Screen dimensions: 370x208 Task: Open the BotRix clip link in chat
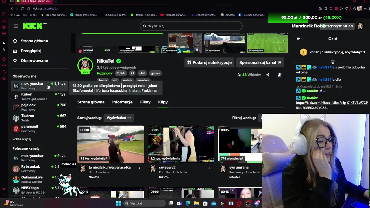[x=332, y=105]
